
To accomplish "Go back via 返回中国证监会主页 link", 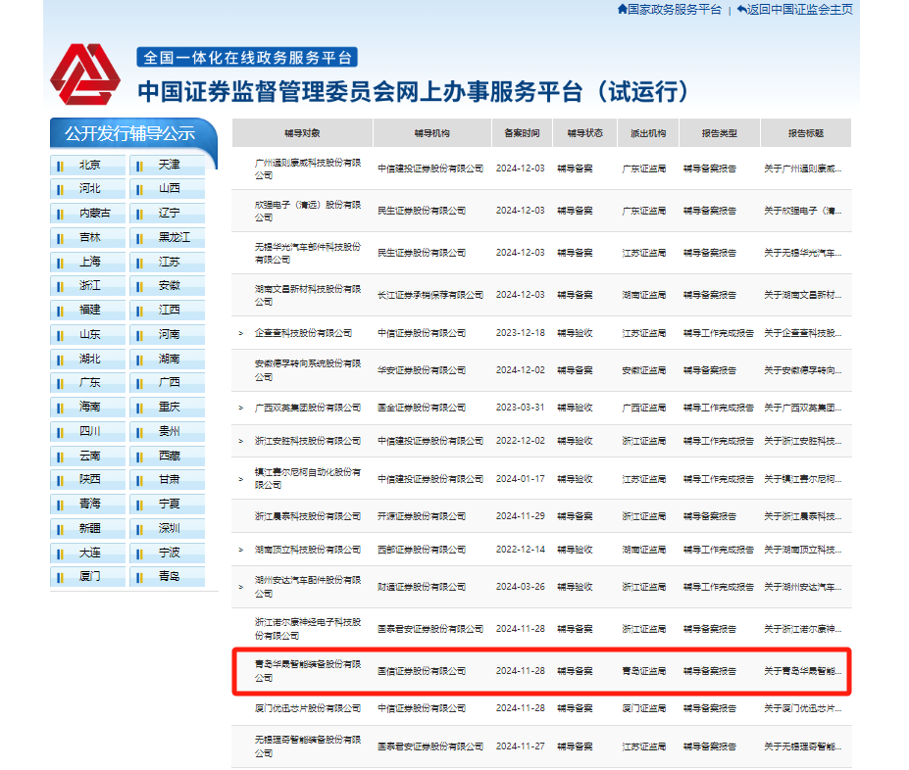I will click(x=800, y=9).
